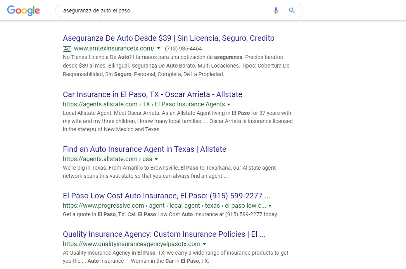The width and height of the screenshot is (406, 269).
Task: Click snippet beginning 'We're big in Texas'
Action: pyautogui.click(x=169, y=172)
